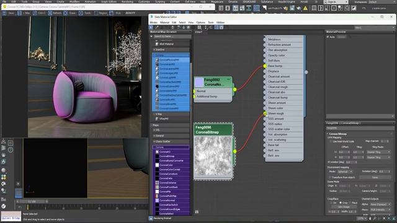Open the Material menu
This screenshot has width=397, height=223.
point(164,22)
